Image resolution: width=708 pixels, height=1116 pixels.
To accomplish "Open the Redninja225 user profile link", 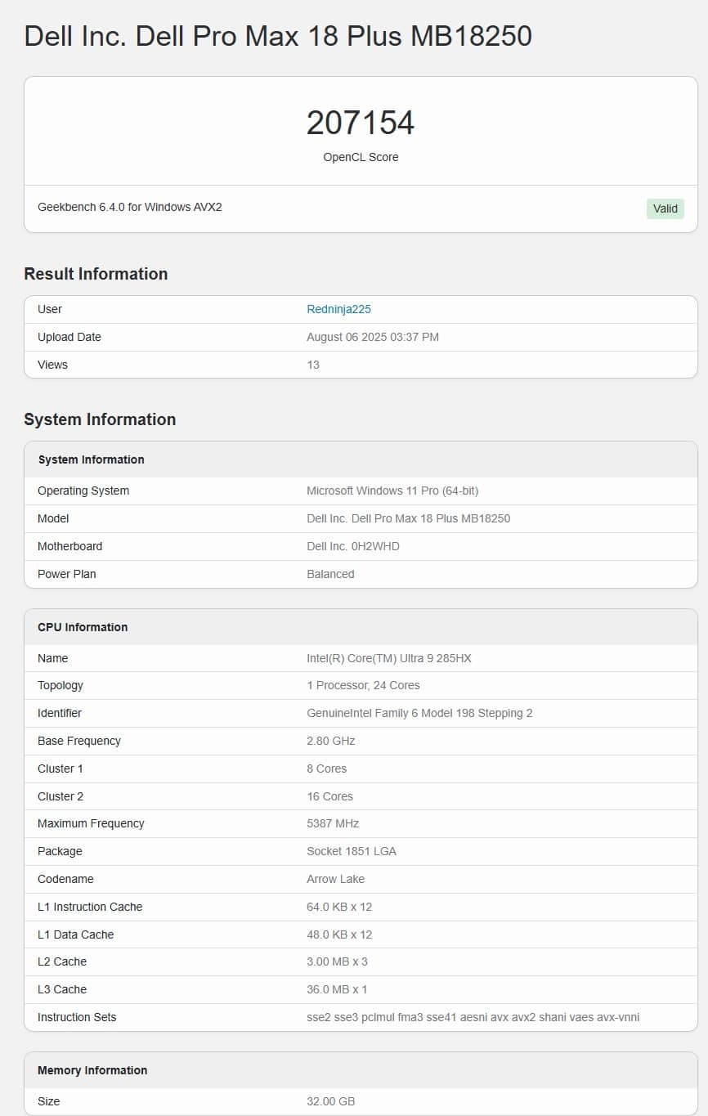I will coord(338,309).
